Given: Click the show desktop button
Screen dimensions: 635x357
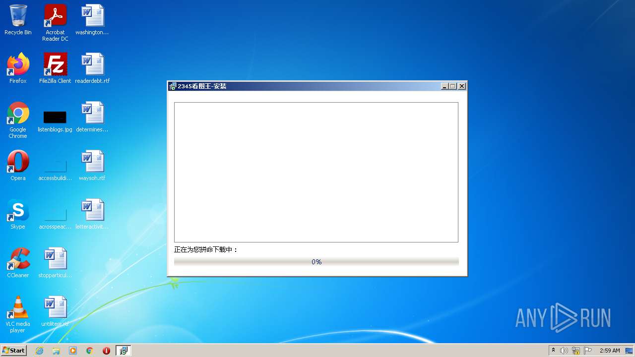Looking at the screenshot, I should click(x=630, y=351).
